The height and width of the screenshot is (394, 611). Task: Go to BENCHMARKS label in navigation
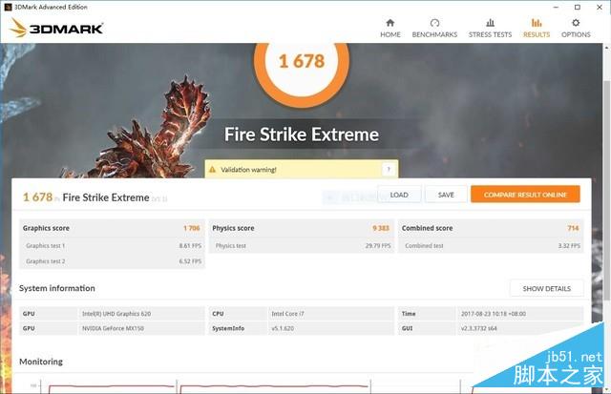435,34
